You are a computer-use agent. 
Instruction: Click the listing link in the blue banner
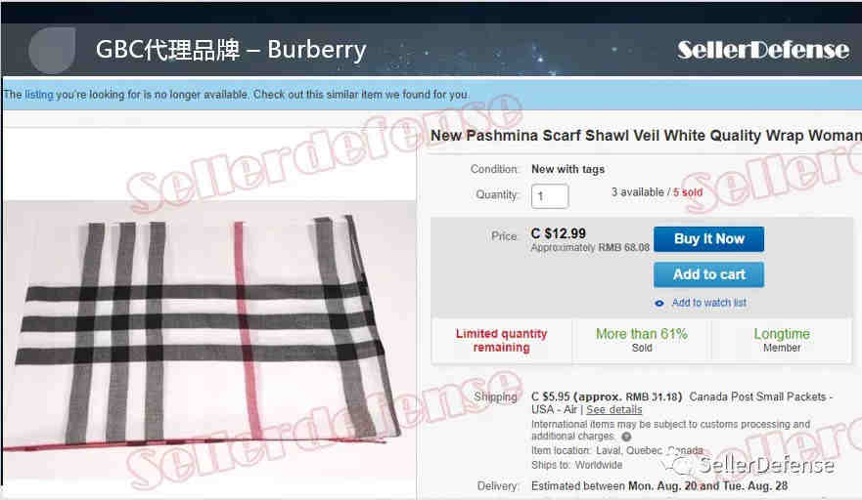pyautogui.click(x=39, y=95)
